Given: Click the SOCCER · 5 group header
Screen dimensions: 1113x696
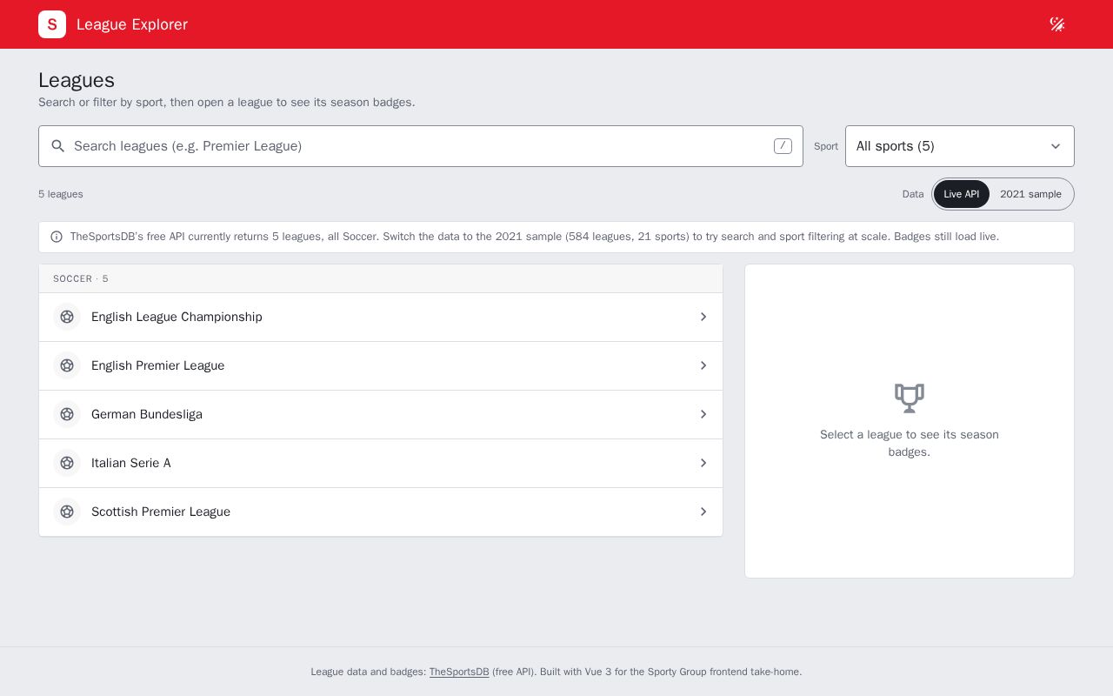Looking at the screenshot, I should tap(381, 278).
